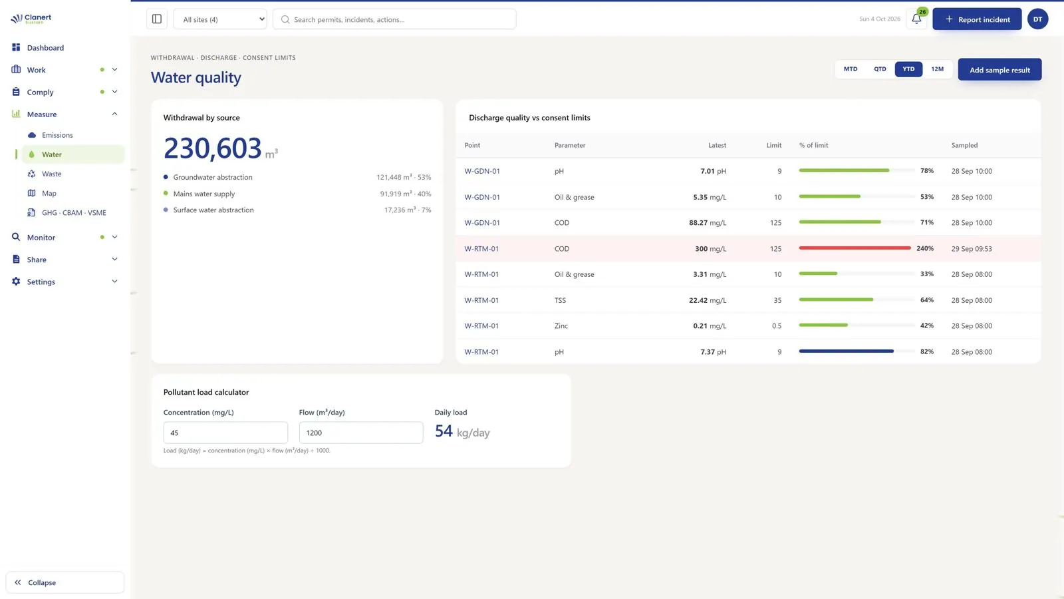
Task: Click the search permits, incidents field
Action: point(394,19)
